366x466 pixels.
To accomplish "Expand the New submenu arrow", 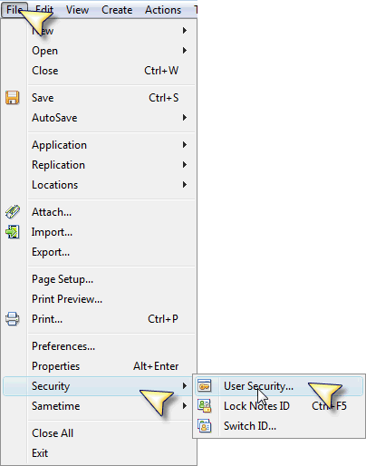I will click(185, 30).
